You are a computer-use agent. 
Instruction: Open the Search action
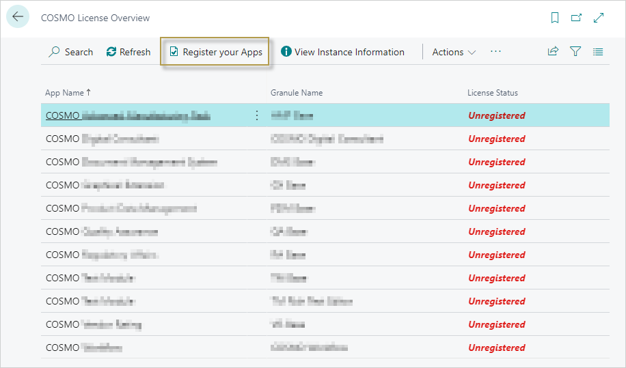(x=70, y=52)
